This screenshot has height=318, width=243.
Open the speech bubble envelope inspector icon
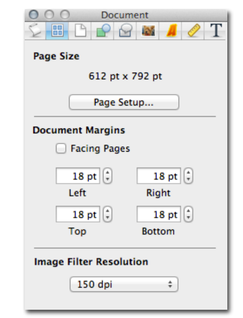coord(125,31)
